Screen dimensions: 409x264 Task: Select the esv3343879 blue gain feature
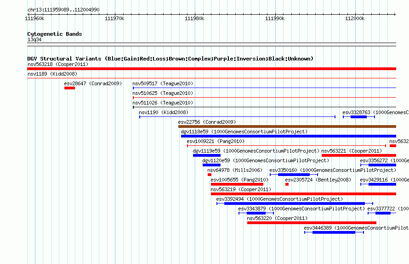pos(256,213)
